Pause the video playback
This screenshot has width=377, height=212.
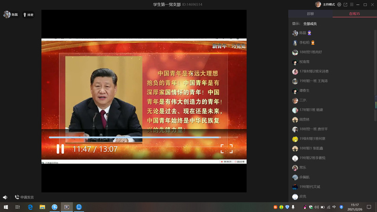60,149
